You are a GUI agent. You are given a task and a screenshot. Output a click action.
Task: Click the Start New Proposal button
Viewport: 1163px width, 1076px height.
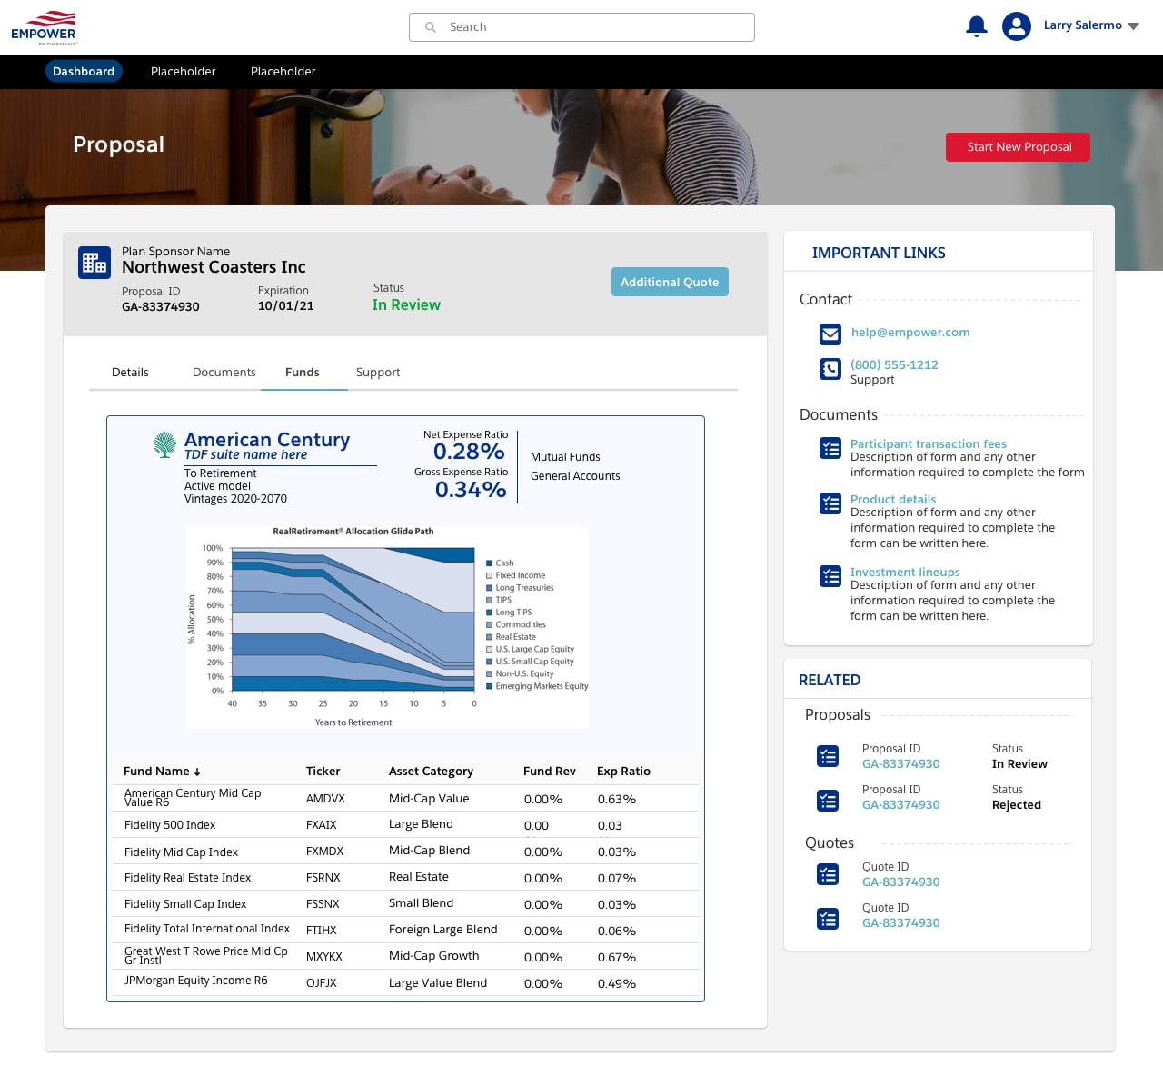pos(1018,147)
